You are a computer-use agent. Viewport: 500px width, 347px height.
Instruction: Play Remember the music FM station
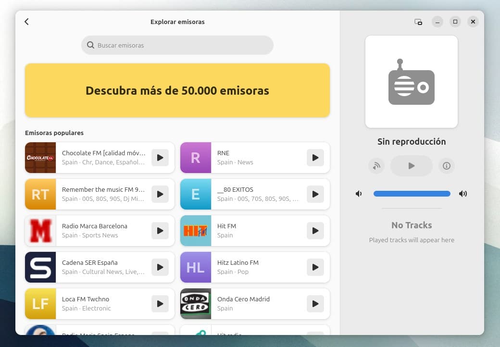pyautogui.click(x=160, y=194)
